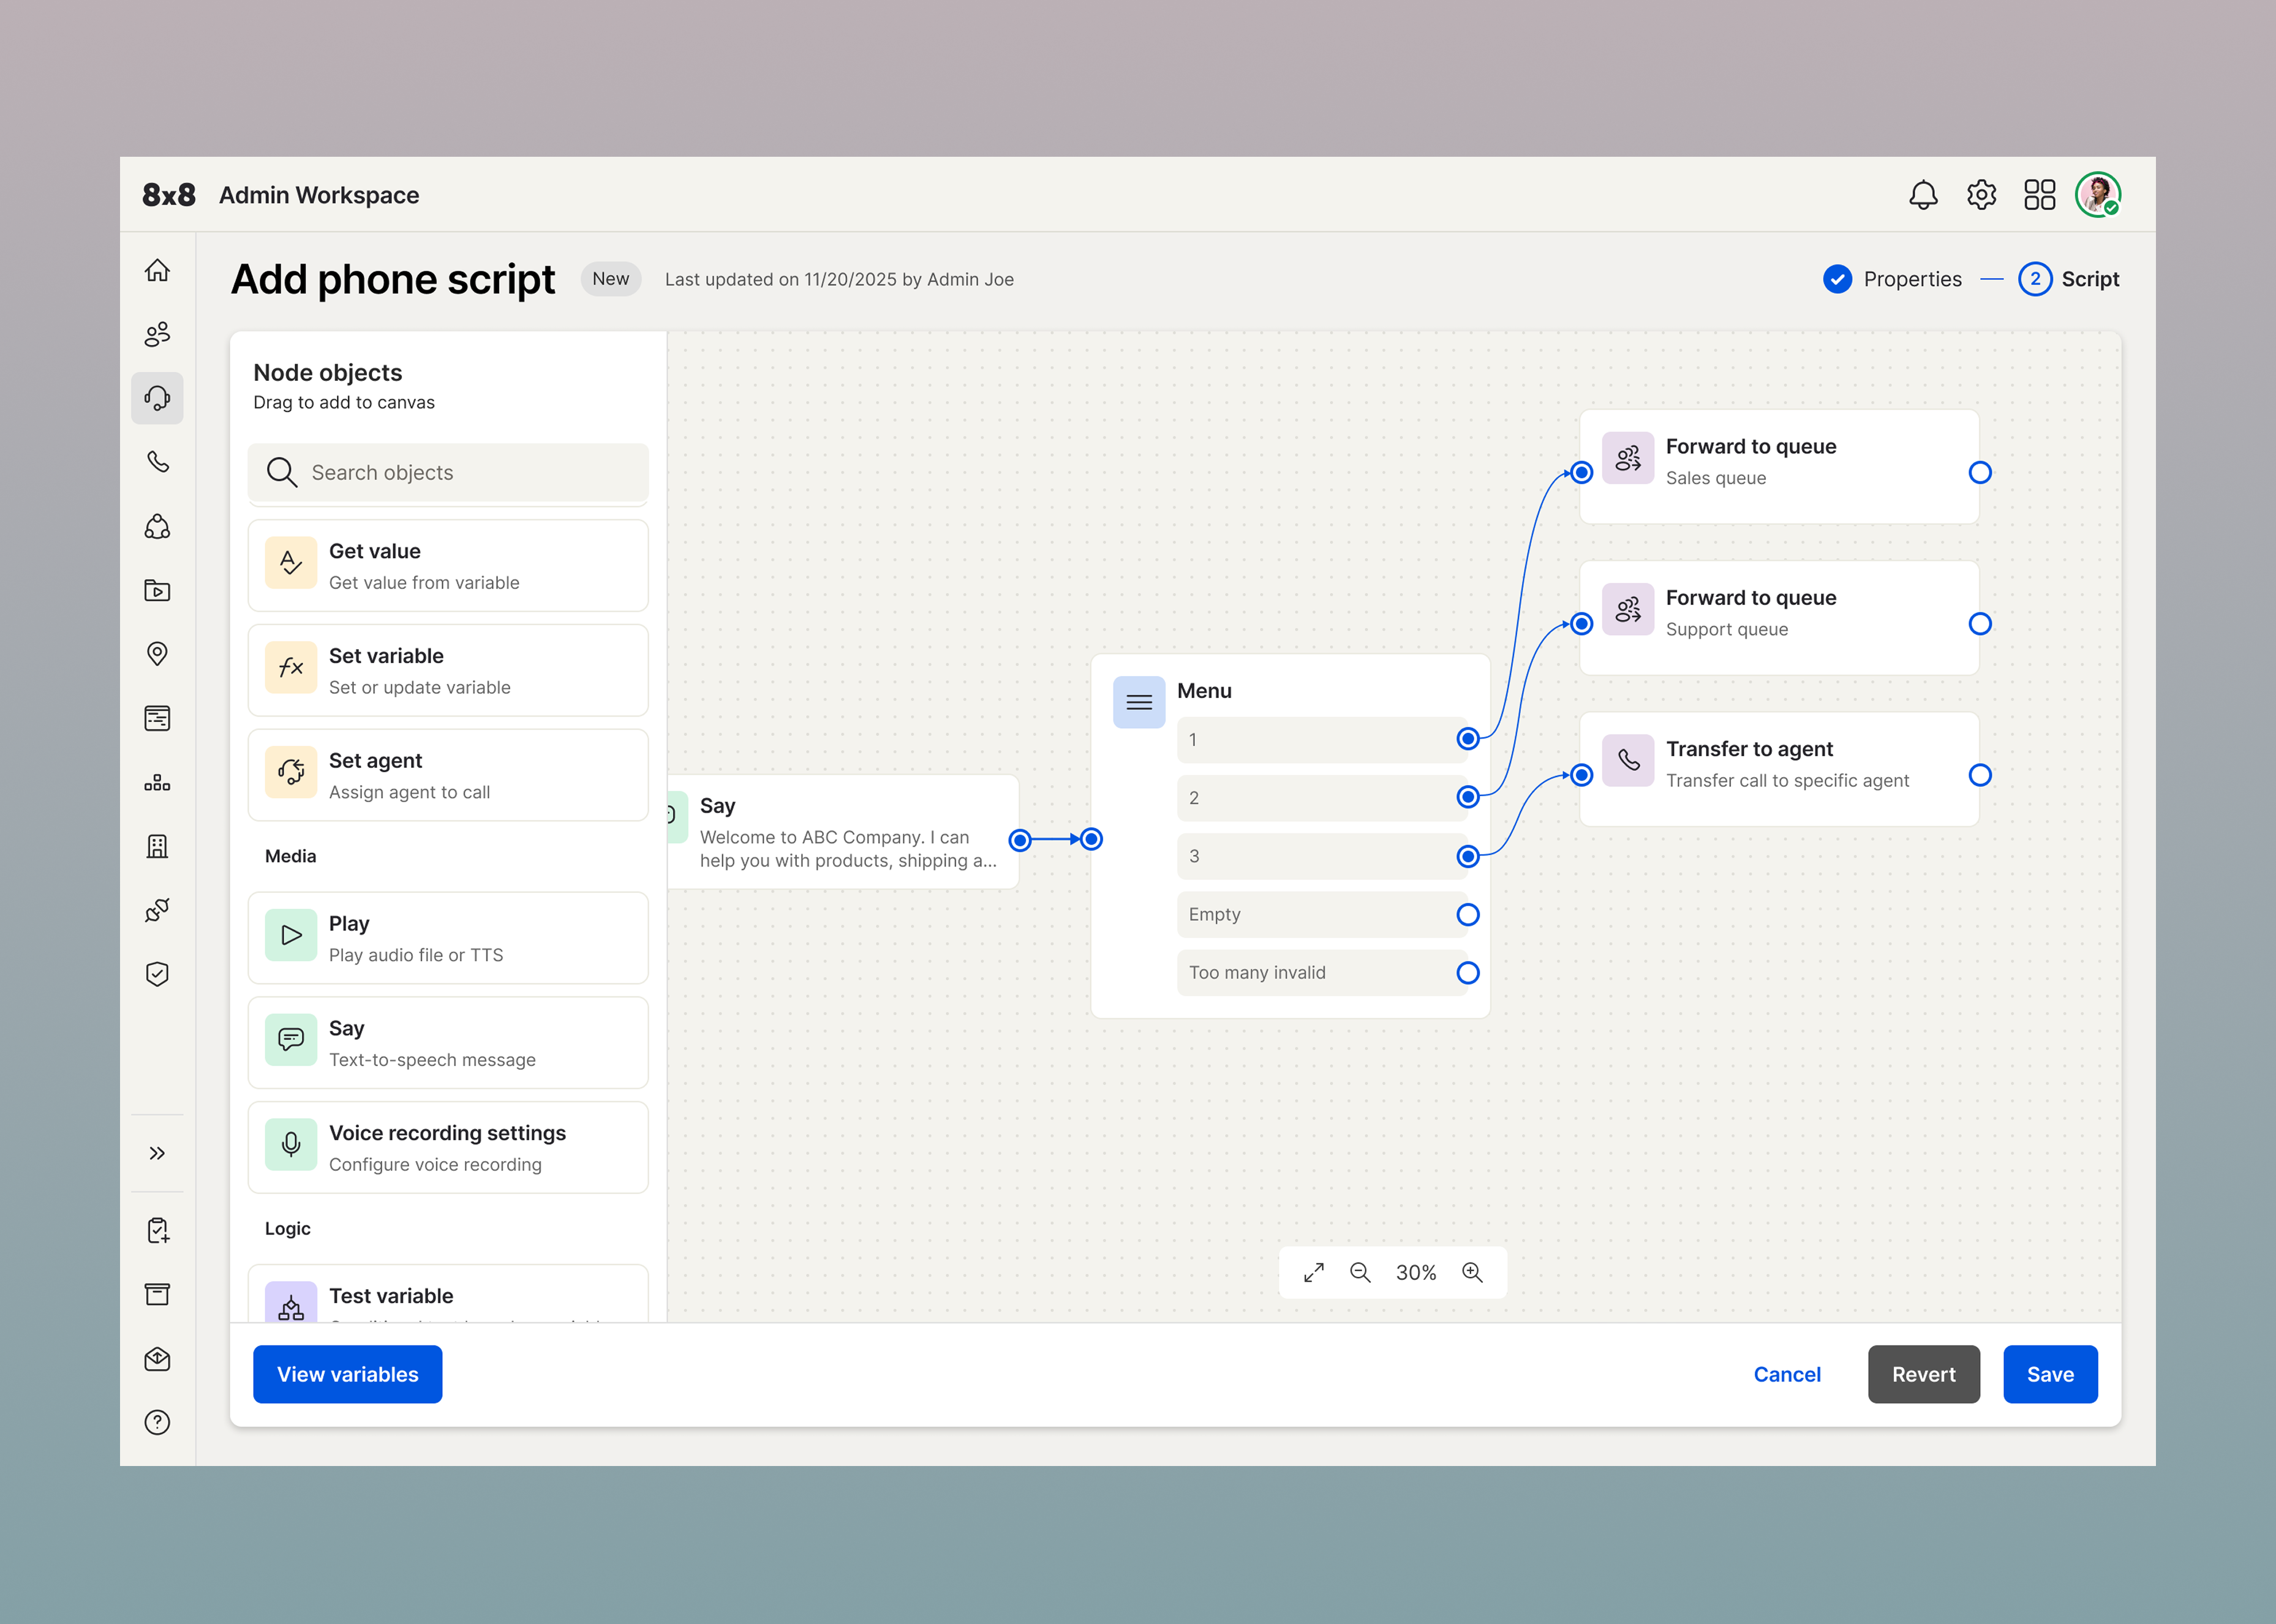Click the fit-to-screen arrows icon on canvas
Image resolution: width=2276 pixels, height=1624 pixels.
(x=1314, y=1272)
